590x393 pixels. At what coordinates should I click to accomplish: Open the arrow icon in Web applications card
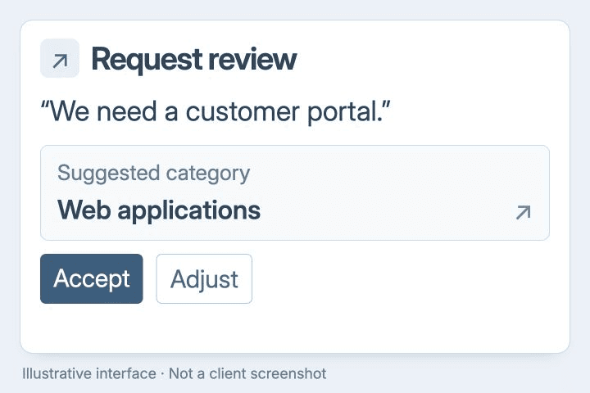(x=523, y=212)
